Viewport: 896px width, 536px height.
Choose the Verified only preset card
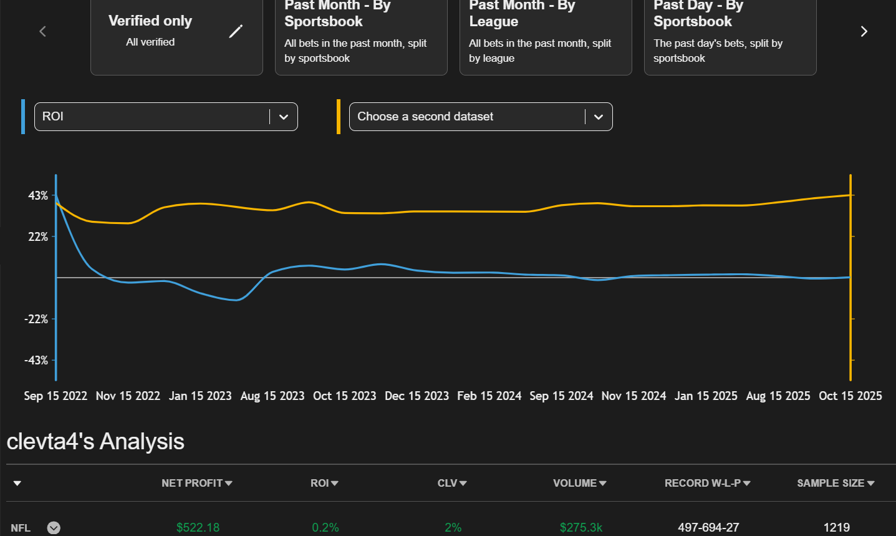[162, 34]
